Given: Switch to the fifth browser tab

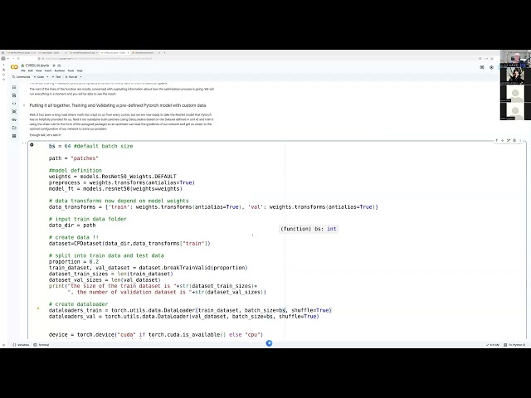Looking at the screenshot, I should point(146,53).
